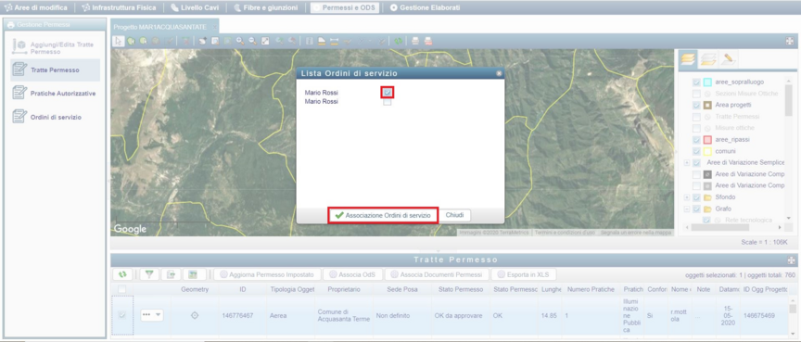
Task: Open the row actions dropdown with dots
Action: point(152,315)
